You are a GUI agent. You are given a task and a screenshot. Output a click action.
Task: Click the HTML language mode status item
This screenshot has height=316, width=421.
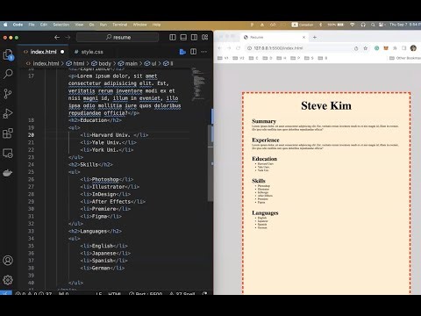pos(115,293)
